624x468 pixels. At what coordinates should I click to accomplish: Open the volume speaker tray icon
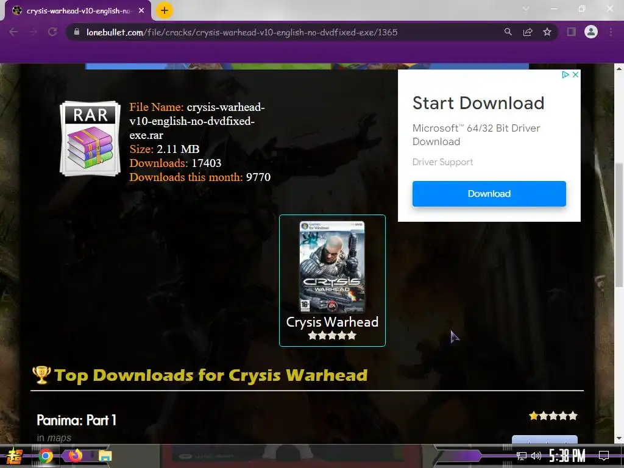tap(536, 456)
